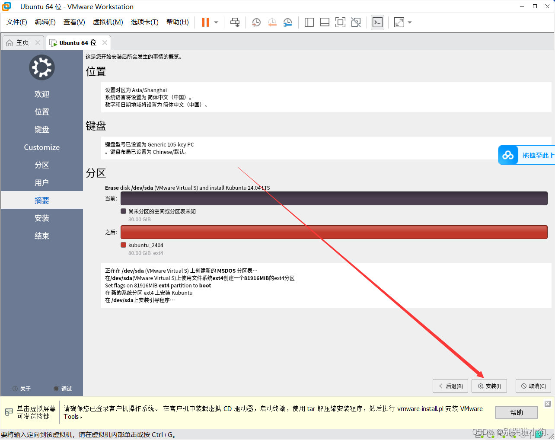The height and width of the screenshot is (440, 555).
Task: Open the snapshot manager icon
Action: tap(287, 22)
